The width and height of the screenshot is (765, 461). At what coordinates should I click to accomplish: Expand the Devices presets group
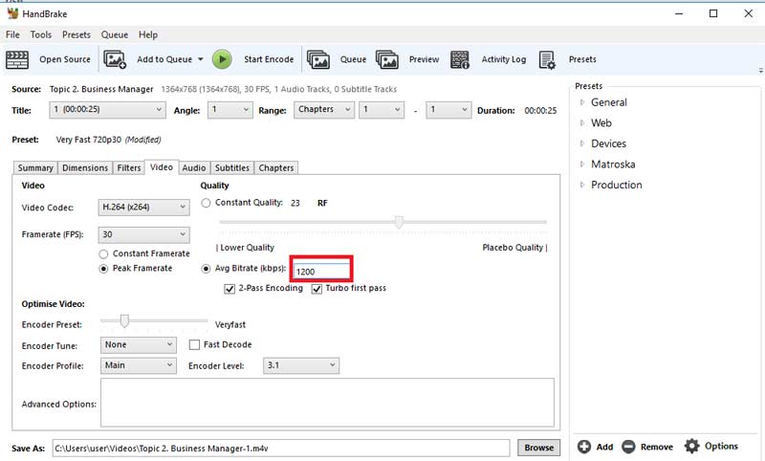582,143
